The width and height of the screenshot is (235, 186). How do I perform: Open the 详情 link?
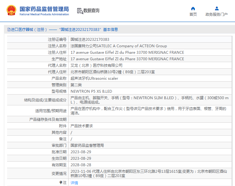(74, 183)
